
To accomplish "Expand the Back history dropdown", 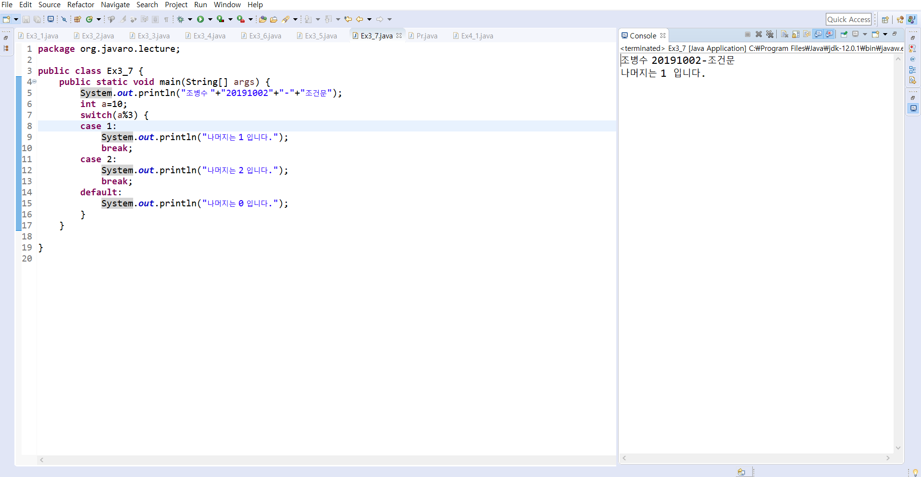I will pos(369,19).
